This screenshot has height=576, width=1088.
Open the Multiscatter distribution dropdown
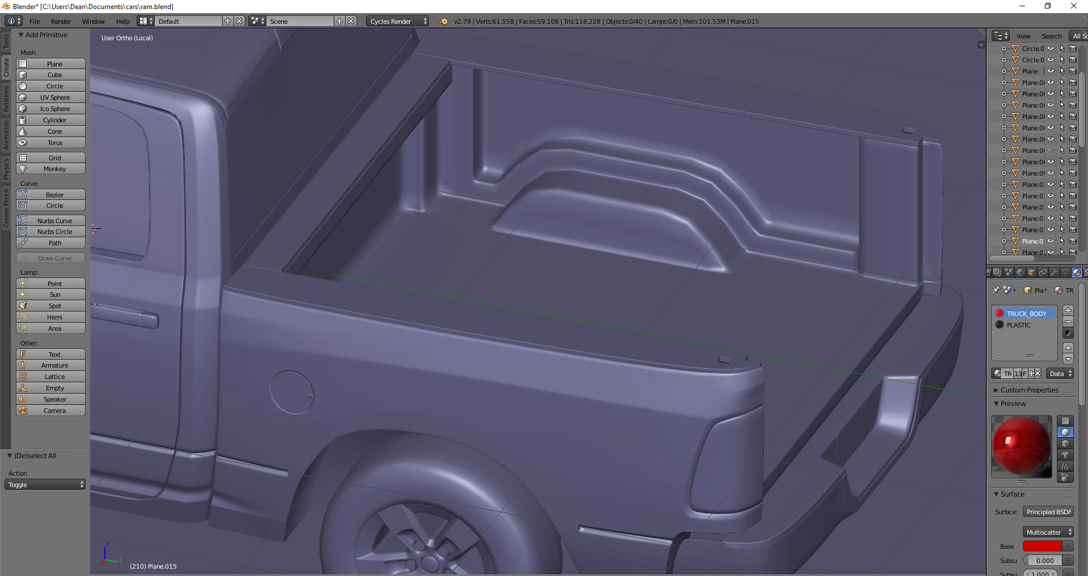1048,532
